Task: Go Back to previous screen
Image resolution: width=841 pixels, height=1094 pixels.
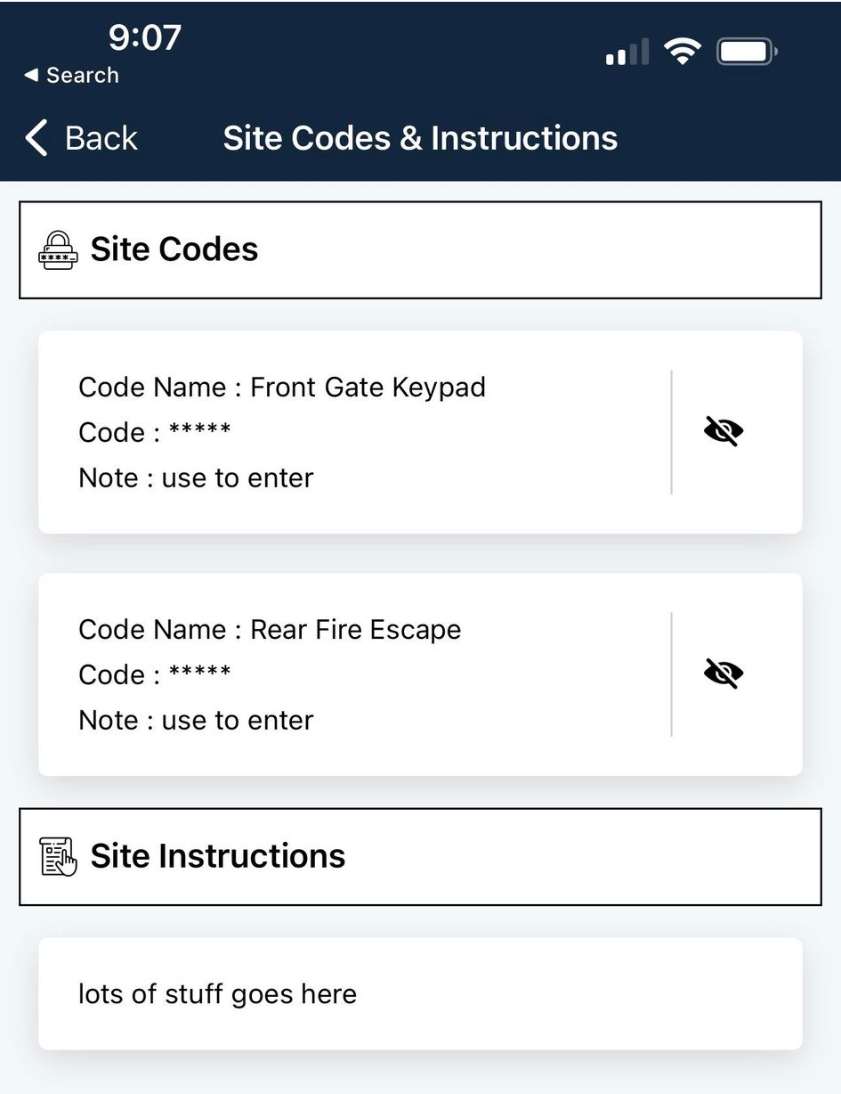Action: (x=82, y=138)
